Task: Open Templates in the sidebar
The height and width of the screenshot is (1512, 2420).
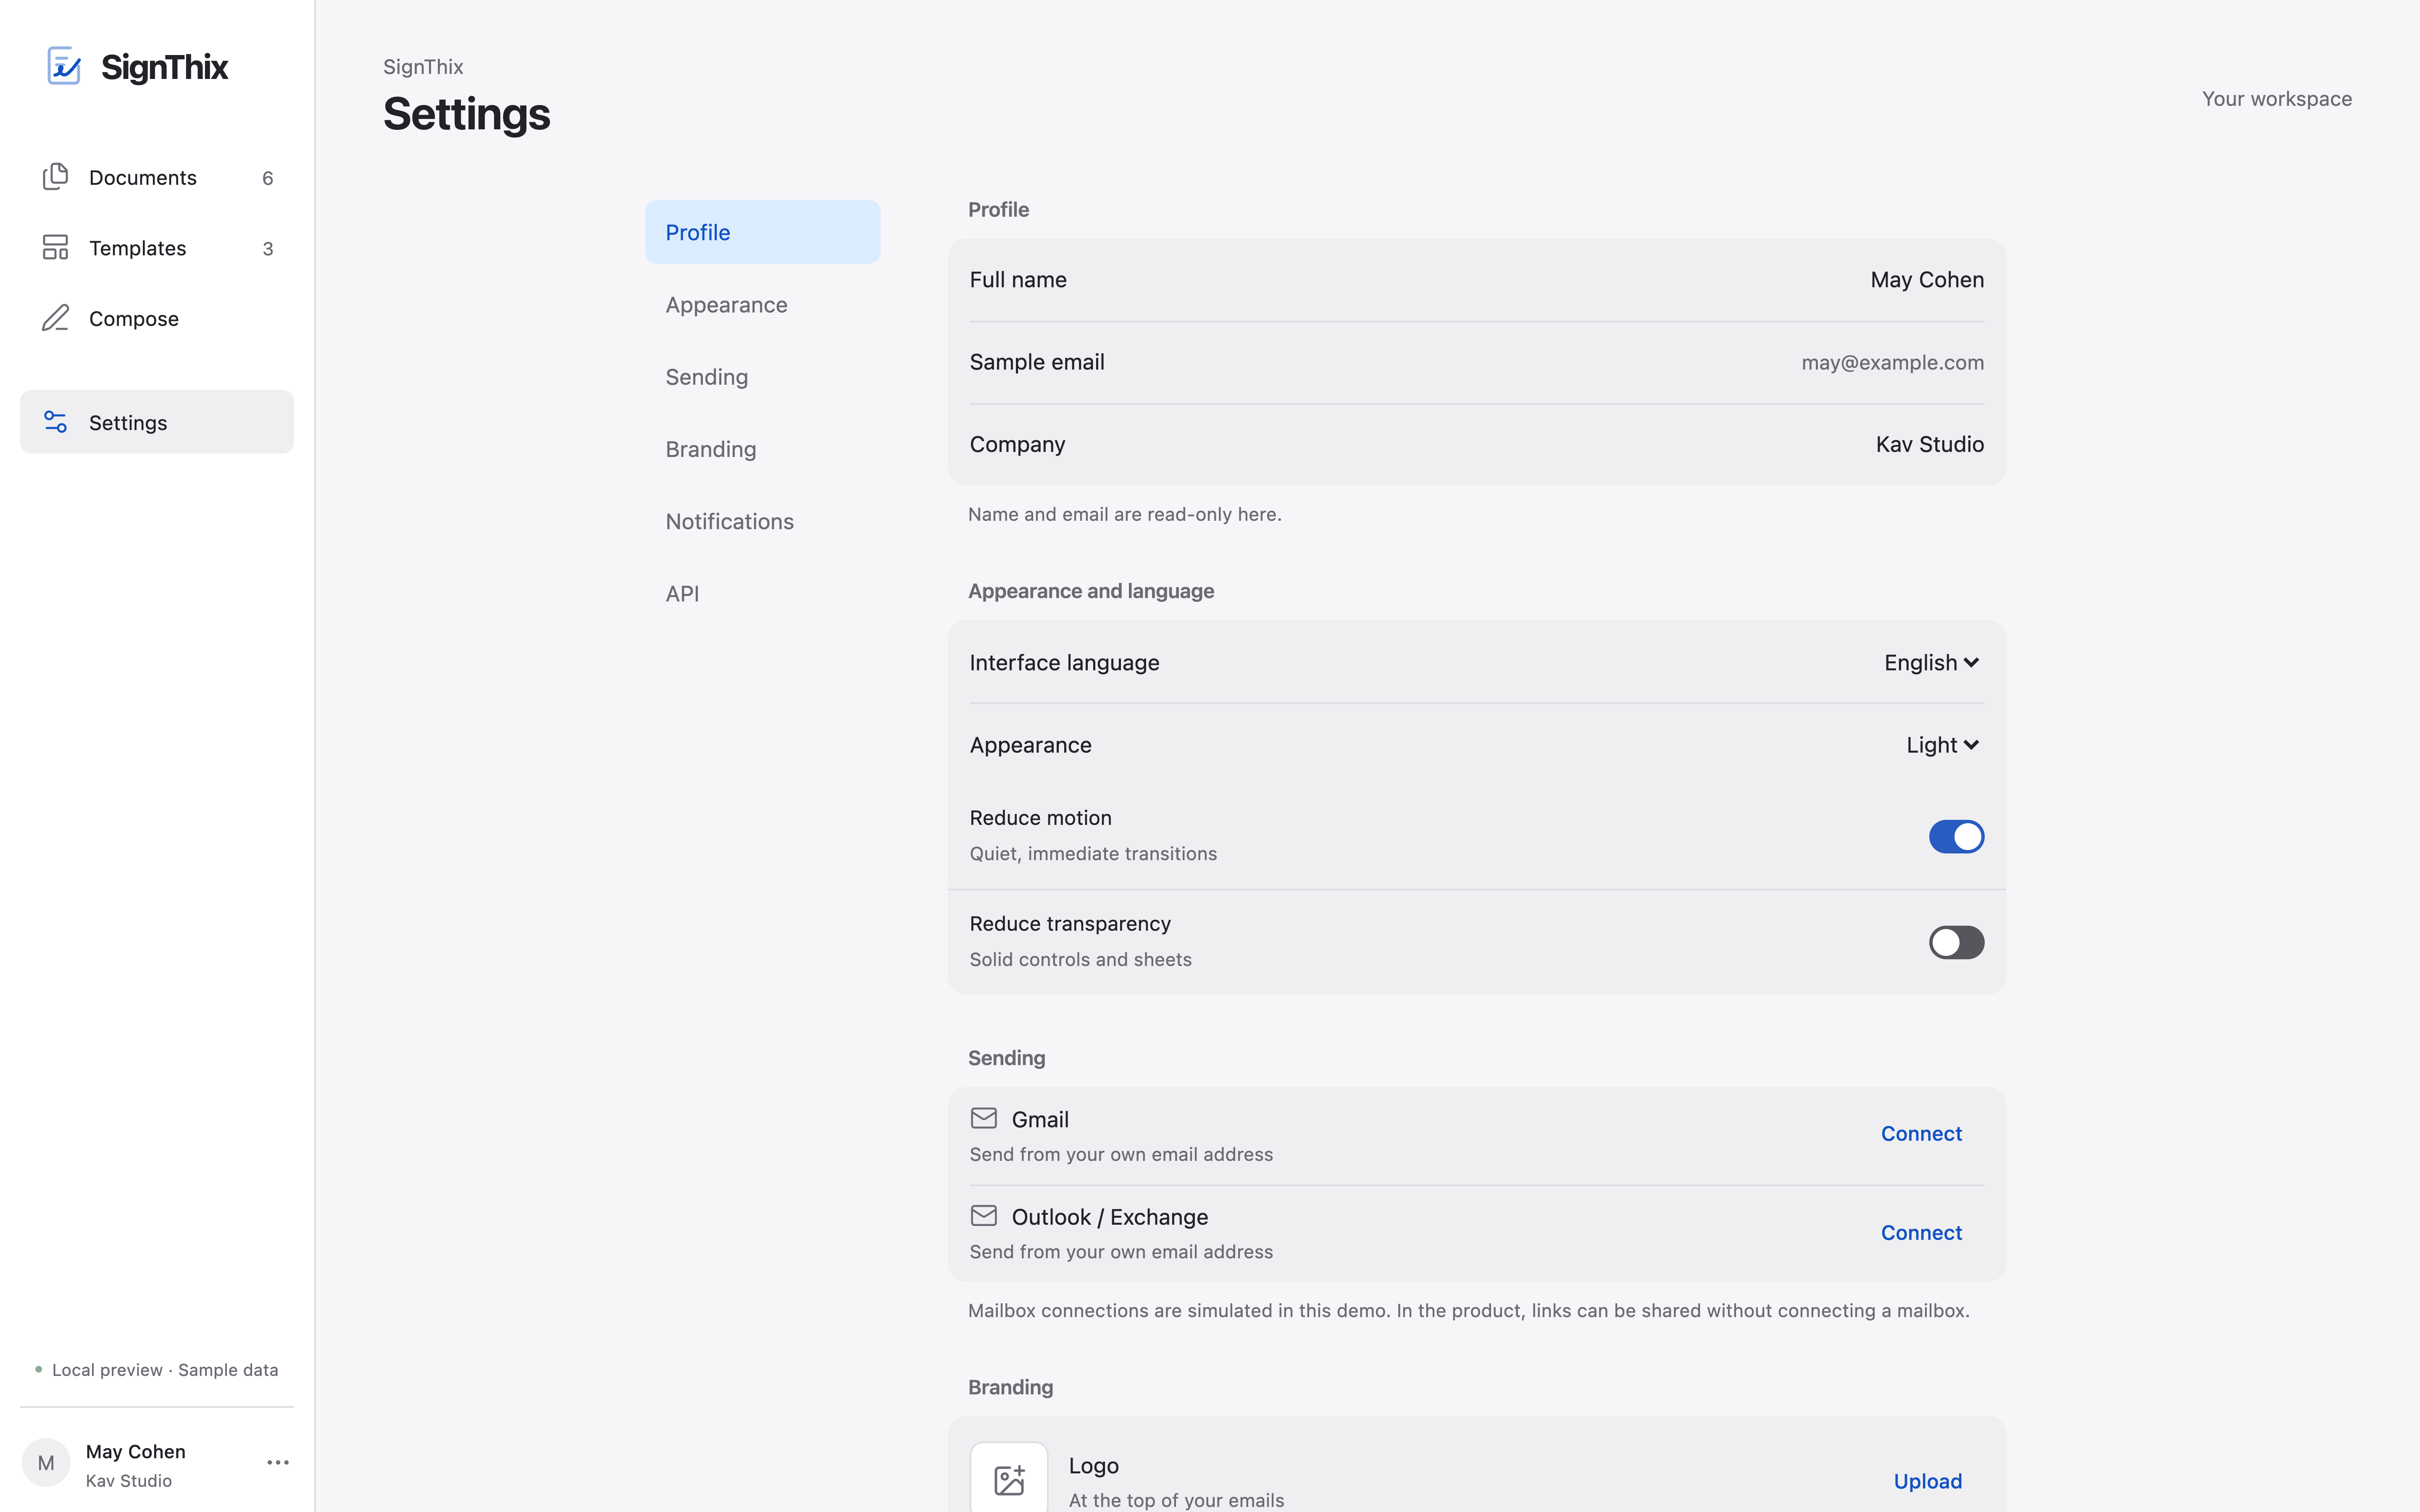Action: point(157,248)
